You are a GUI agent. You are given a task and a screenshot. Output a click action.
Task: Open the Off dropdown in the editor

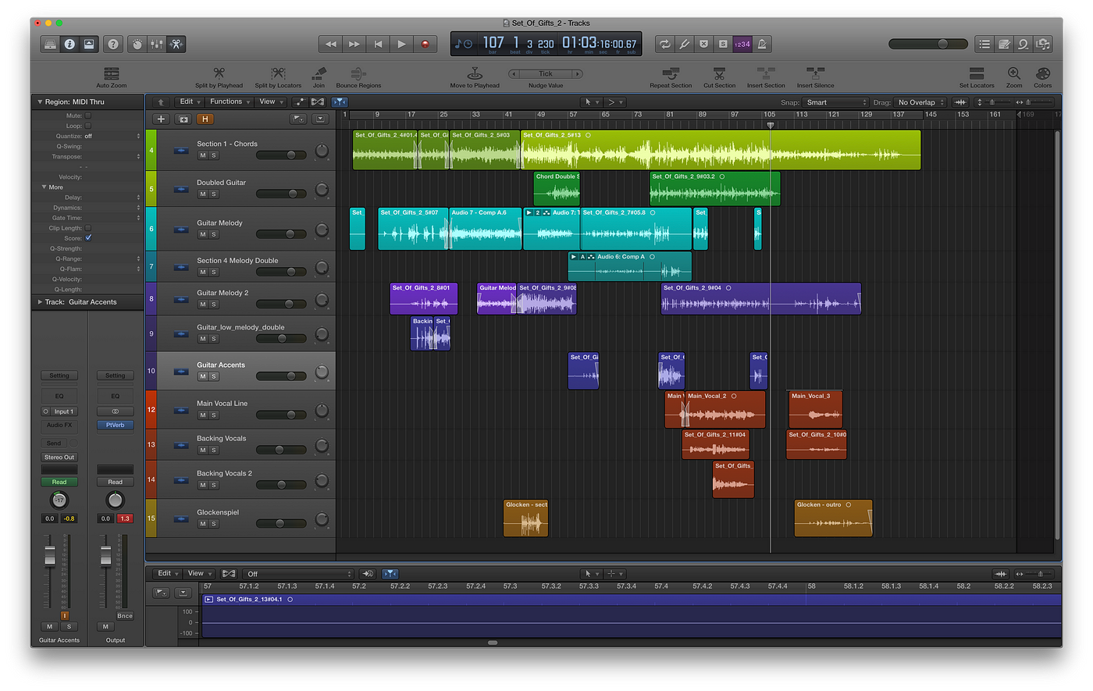click(298, 574)
